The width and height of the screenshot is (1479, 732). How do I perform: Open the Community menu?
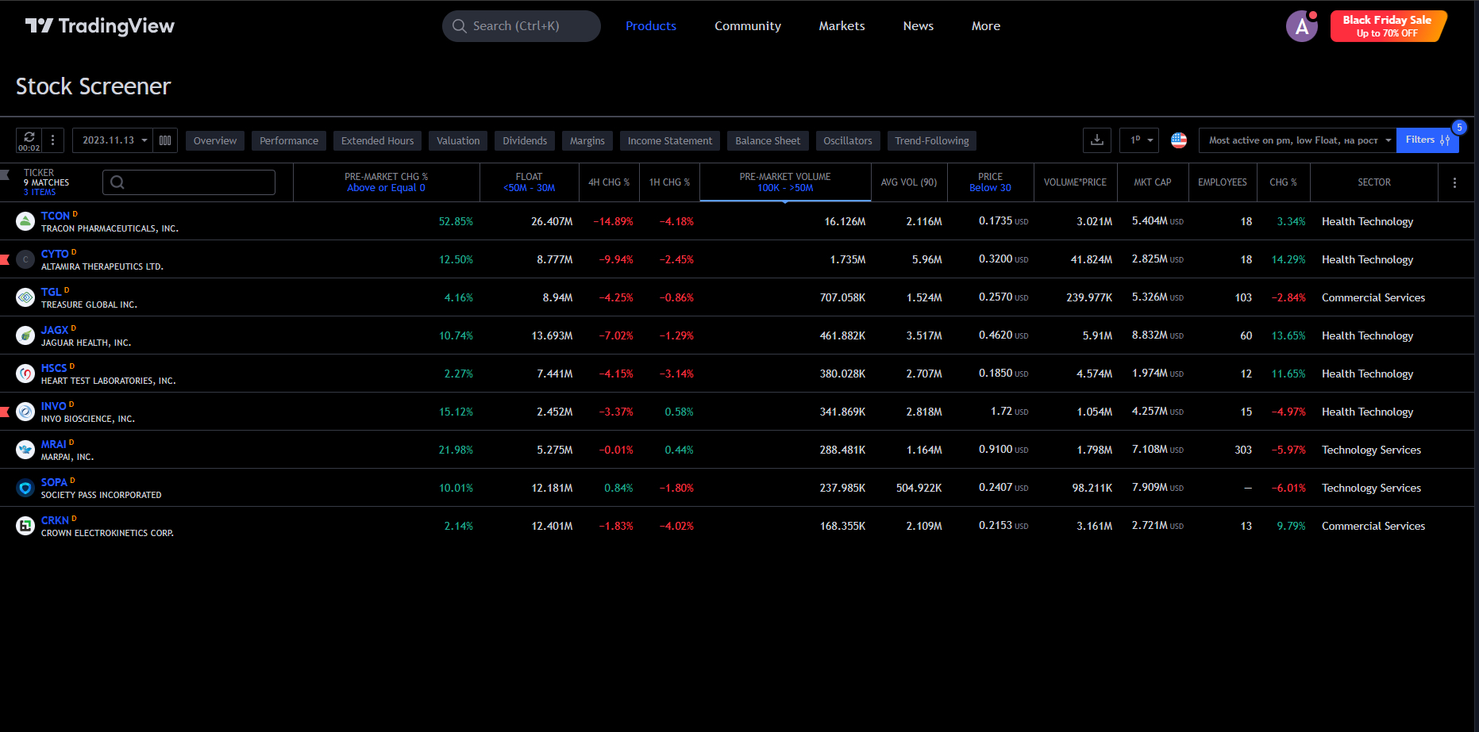(x=748, y=26)
